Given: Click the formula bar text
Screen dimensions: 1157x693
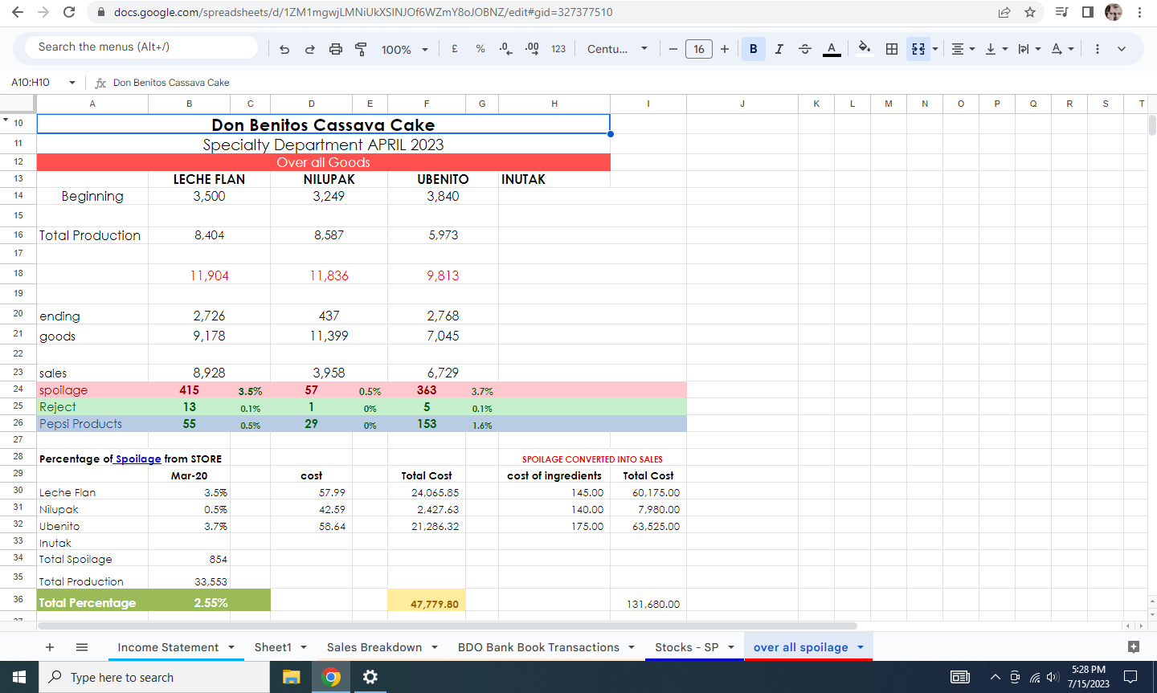Looking at the screenshot, I should click(x=171, y=83).
